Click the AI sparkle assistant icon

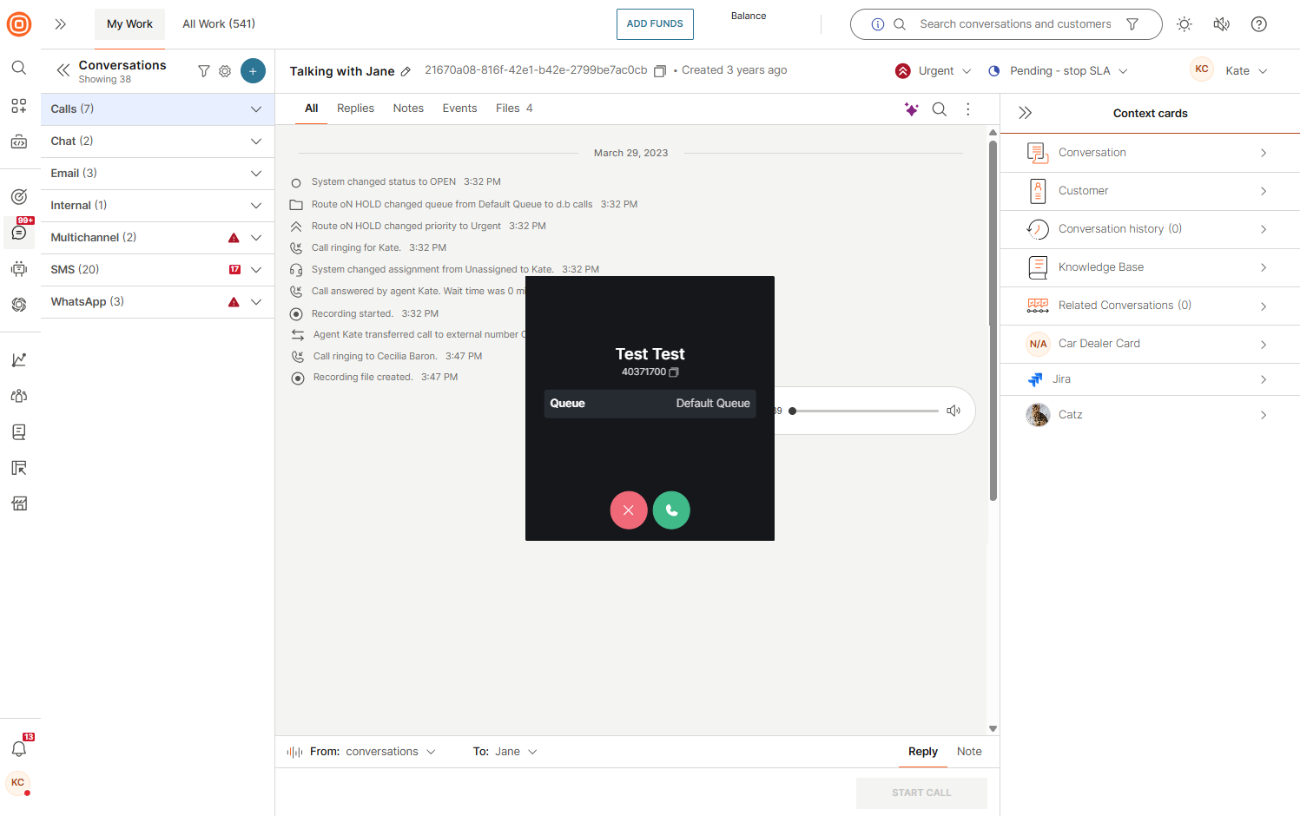pyautogui.click(x=911, y=109)
